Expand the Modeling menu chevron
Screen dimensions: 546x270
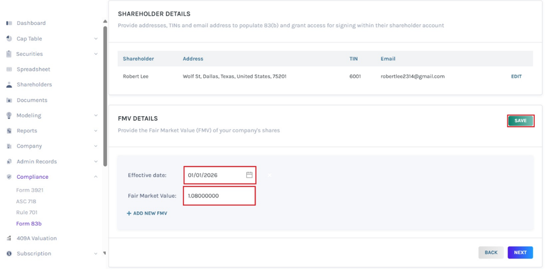(96, 116)
